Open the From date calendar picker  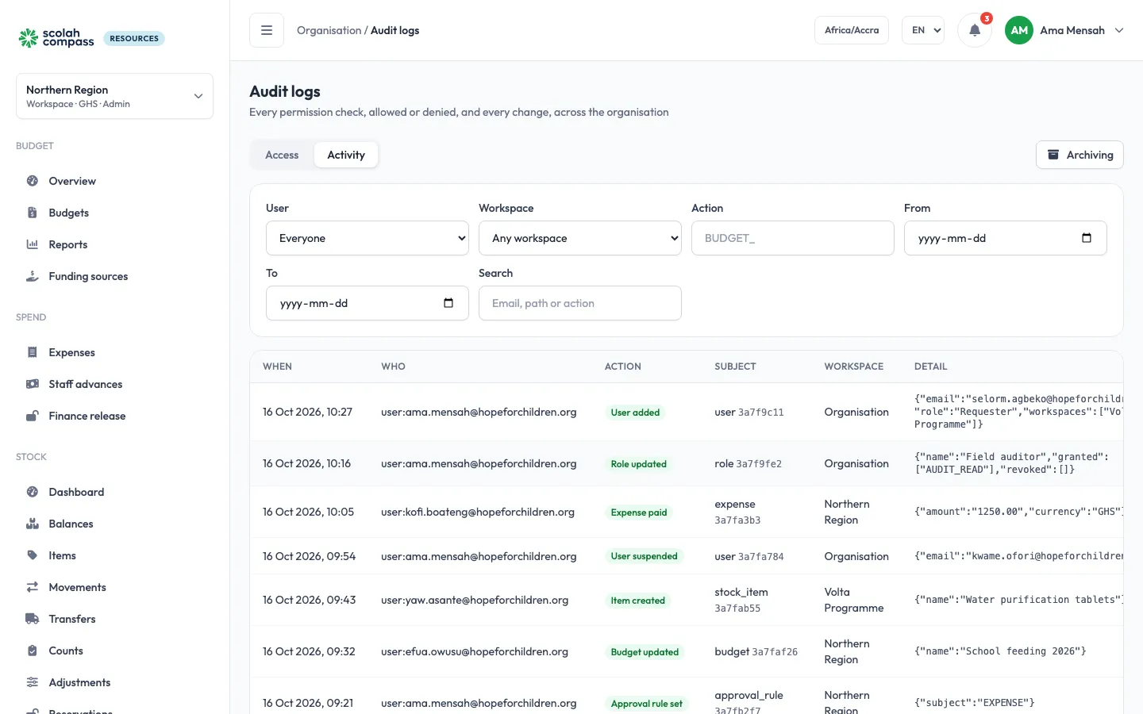(1087, 238)
